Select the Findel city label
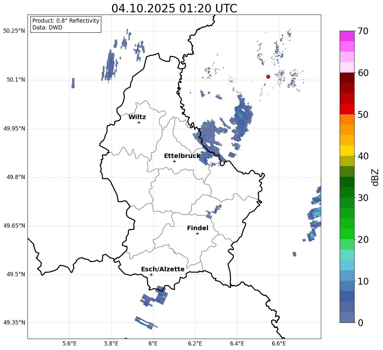Image resolution: width=383 pixels, height=350 pixels. click(x=198, y=228)
